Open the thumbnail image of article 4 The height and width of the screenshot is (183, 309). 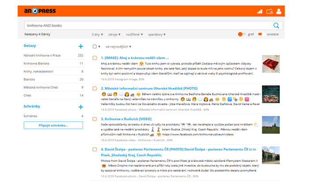[271, 155]
